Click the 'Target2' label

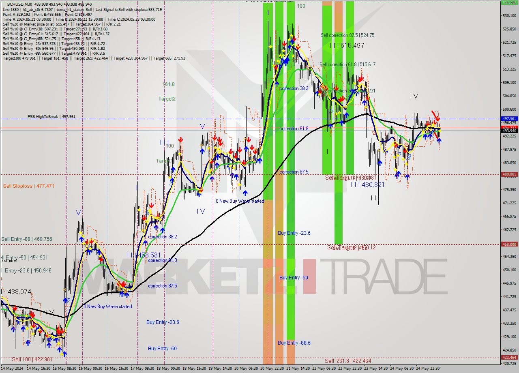[x=167, y=99]
